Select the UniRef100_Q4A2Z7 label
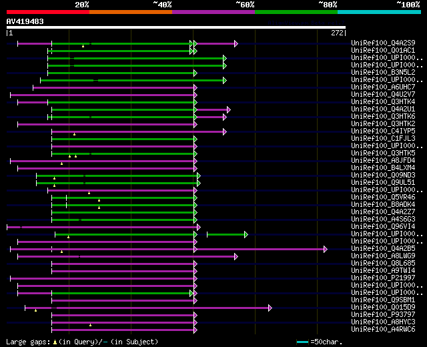This screenshot has height=347, width=427. coord(383,212)
